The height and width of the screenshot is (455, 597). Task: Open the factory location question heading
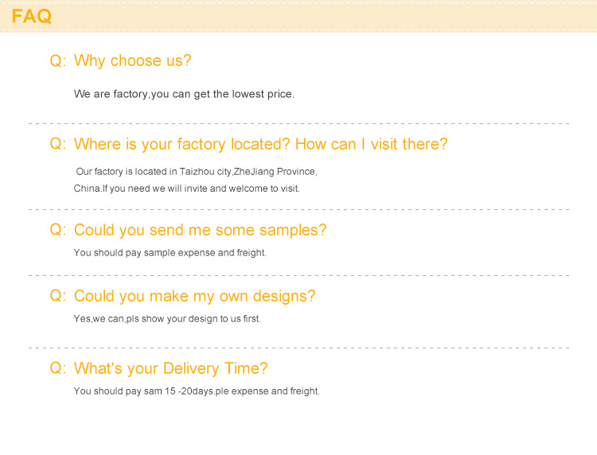261,144
